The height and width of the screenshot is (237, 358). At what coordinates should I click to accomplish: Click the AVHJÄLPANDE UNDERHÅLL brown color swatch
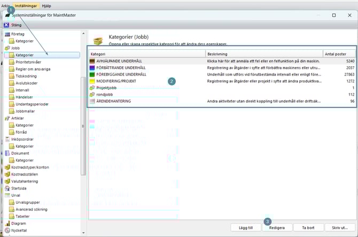(x=93, y=62)
